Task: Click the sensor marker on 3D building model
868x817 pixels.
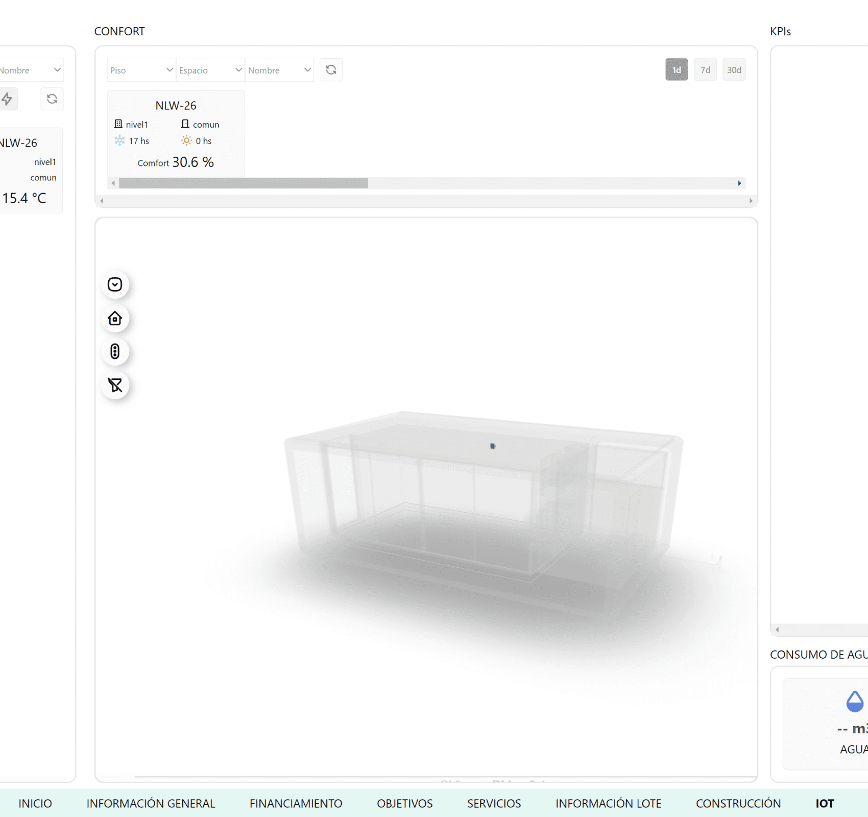Action: point(493,446)
